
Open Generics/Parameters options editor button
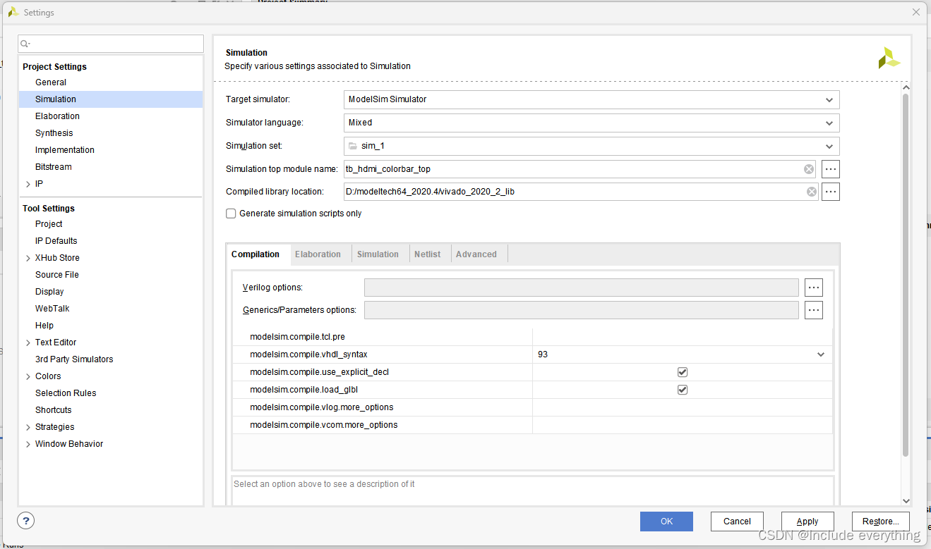point(814,310)
